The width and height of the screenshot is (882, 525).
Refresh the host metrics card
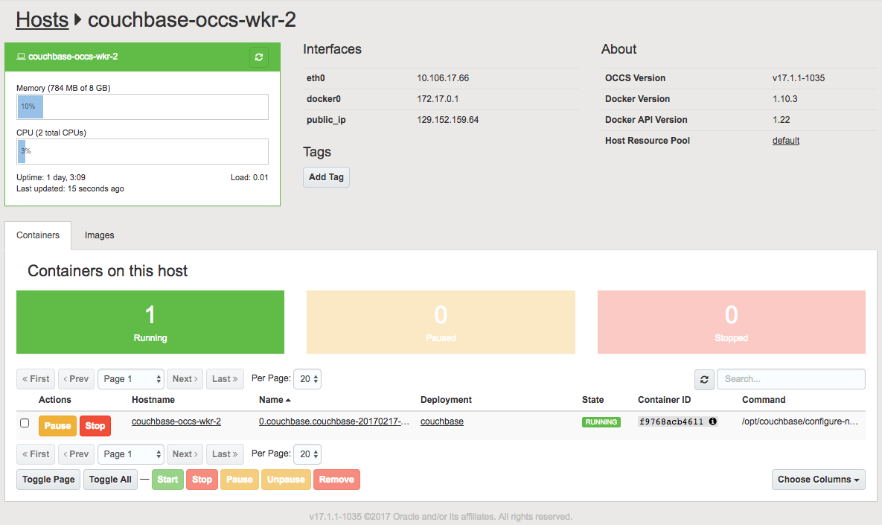(x=259, y=57)
